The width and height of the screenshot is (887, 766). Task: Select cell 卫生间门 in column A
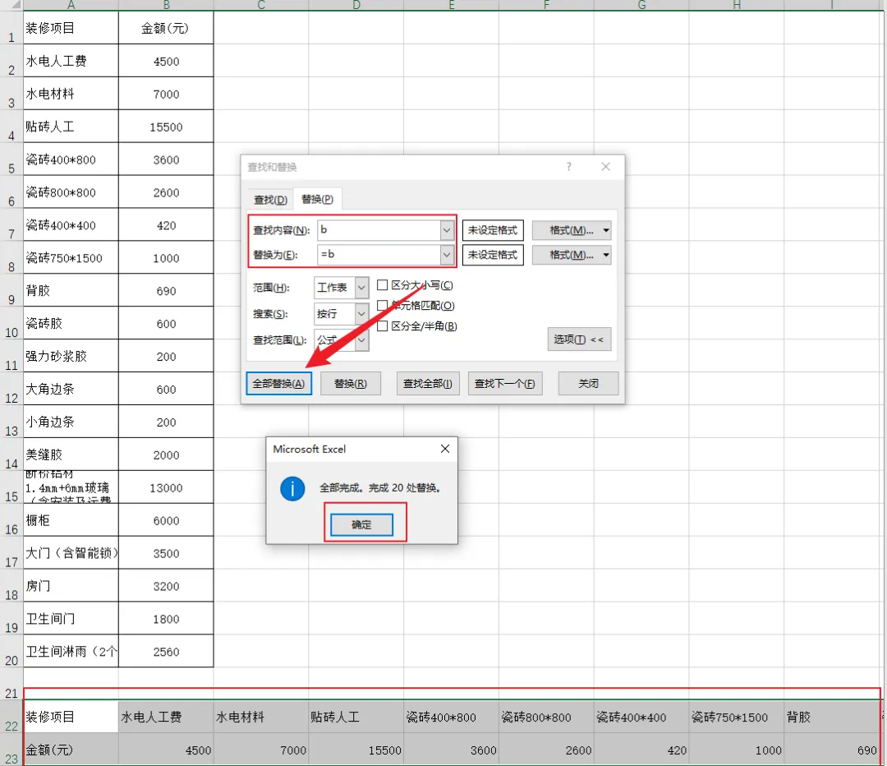(x=71, y=619)
